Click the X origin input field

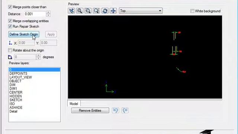click(x=26, y=43)
